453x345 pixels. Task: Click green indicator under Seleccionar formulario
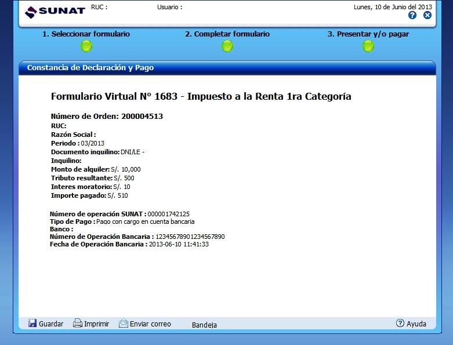(x=86, y=46)
